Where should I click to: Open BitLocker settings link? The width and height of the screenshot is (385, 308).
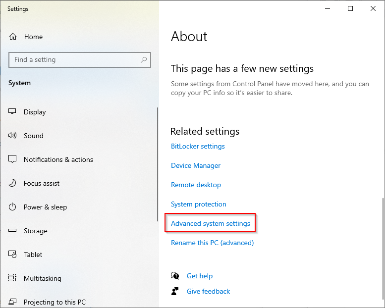tap(198, 146)
